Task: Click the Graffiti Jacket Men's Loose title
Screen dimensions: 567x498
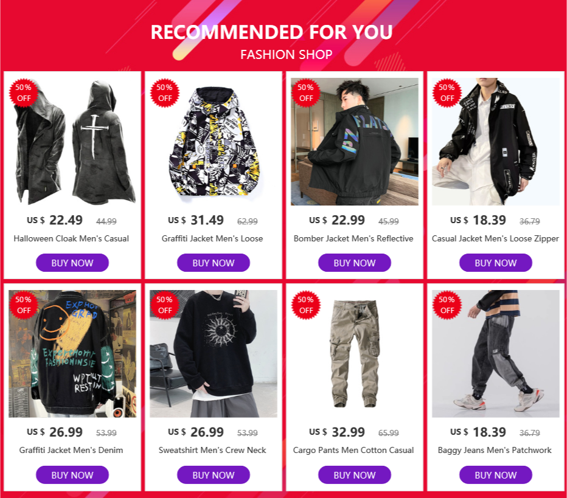Action: [x=212, y=238]
